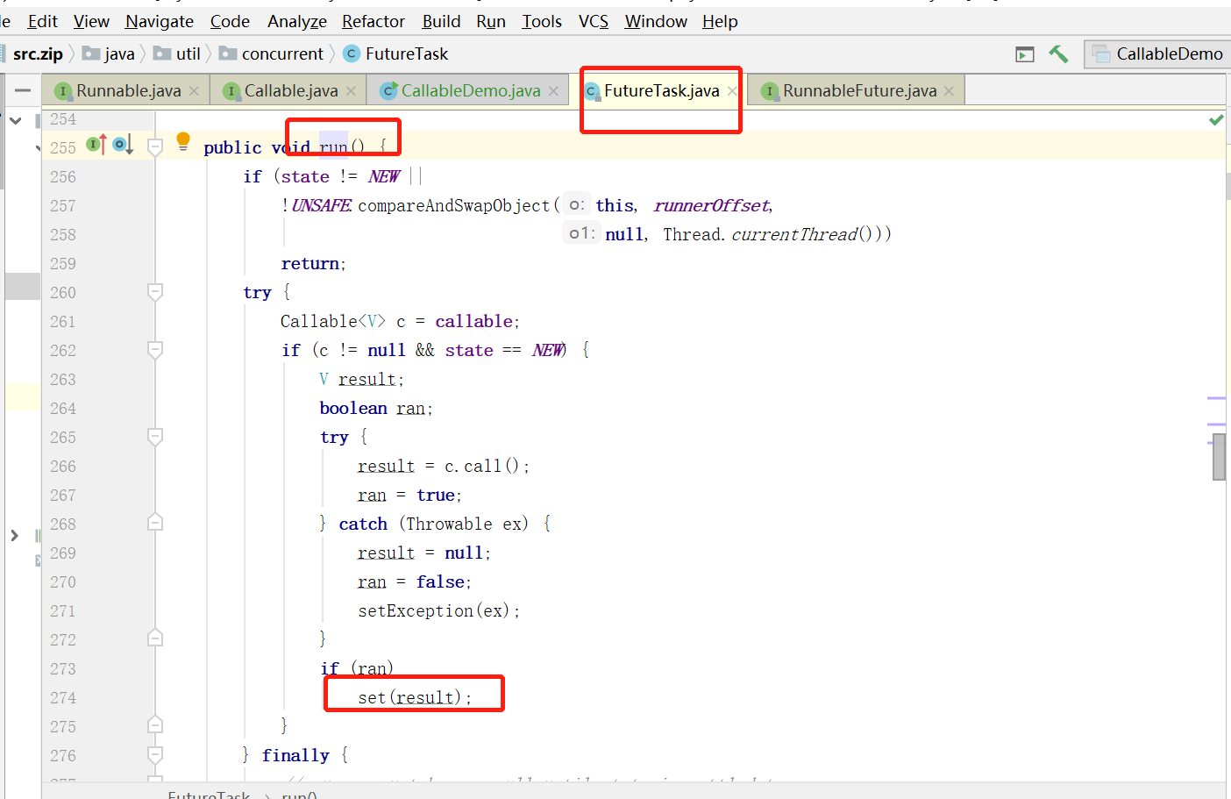
Task: Open the Code menu
Action: 230,21
